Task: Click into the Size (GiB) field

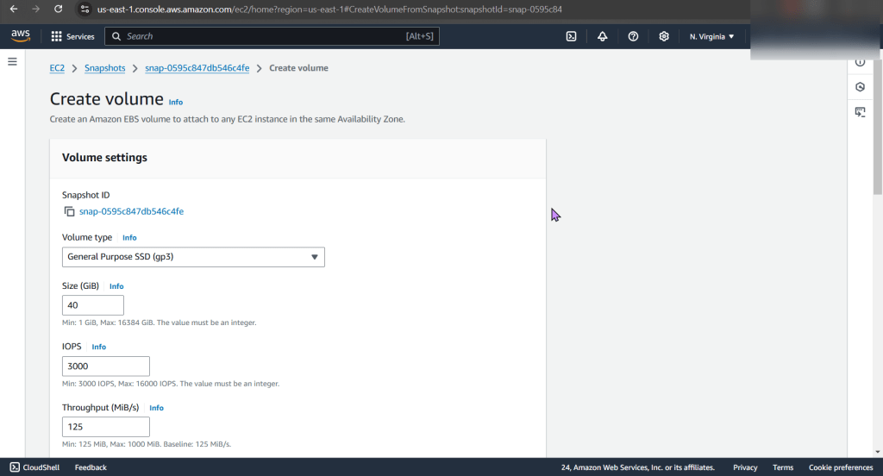Action: tap(93, 305)
